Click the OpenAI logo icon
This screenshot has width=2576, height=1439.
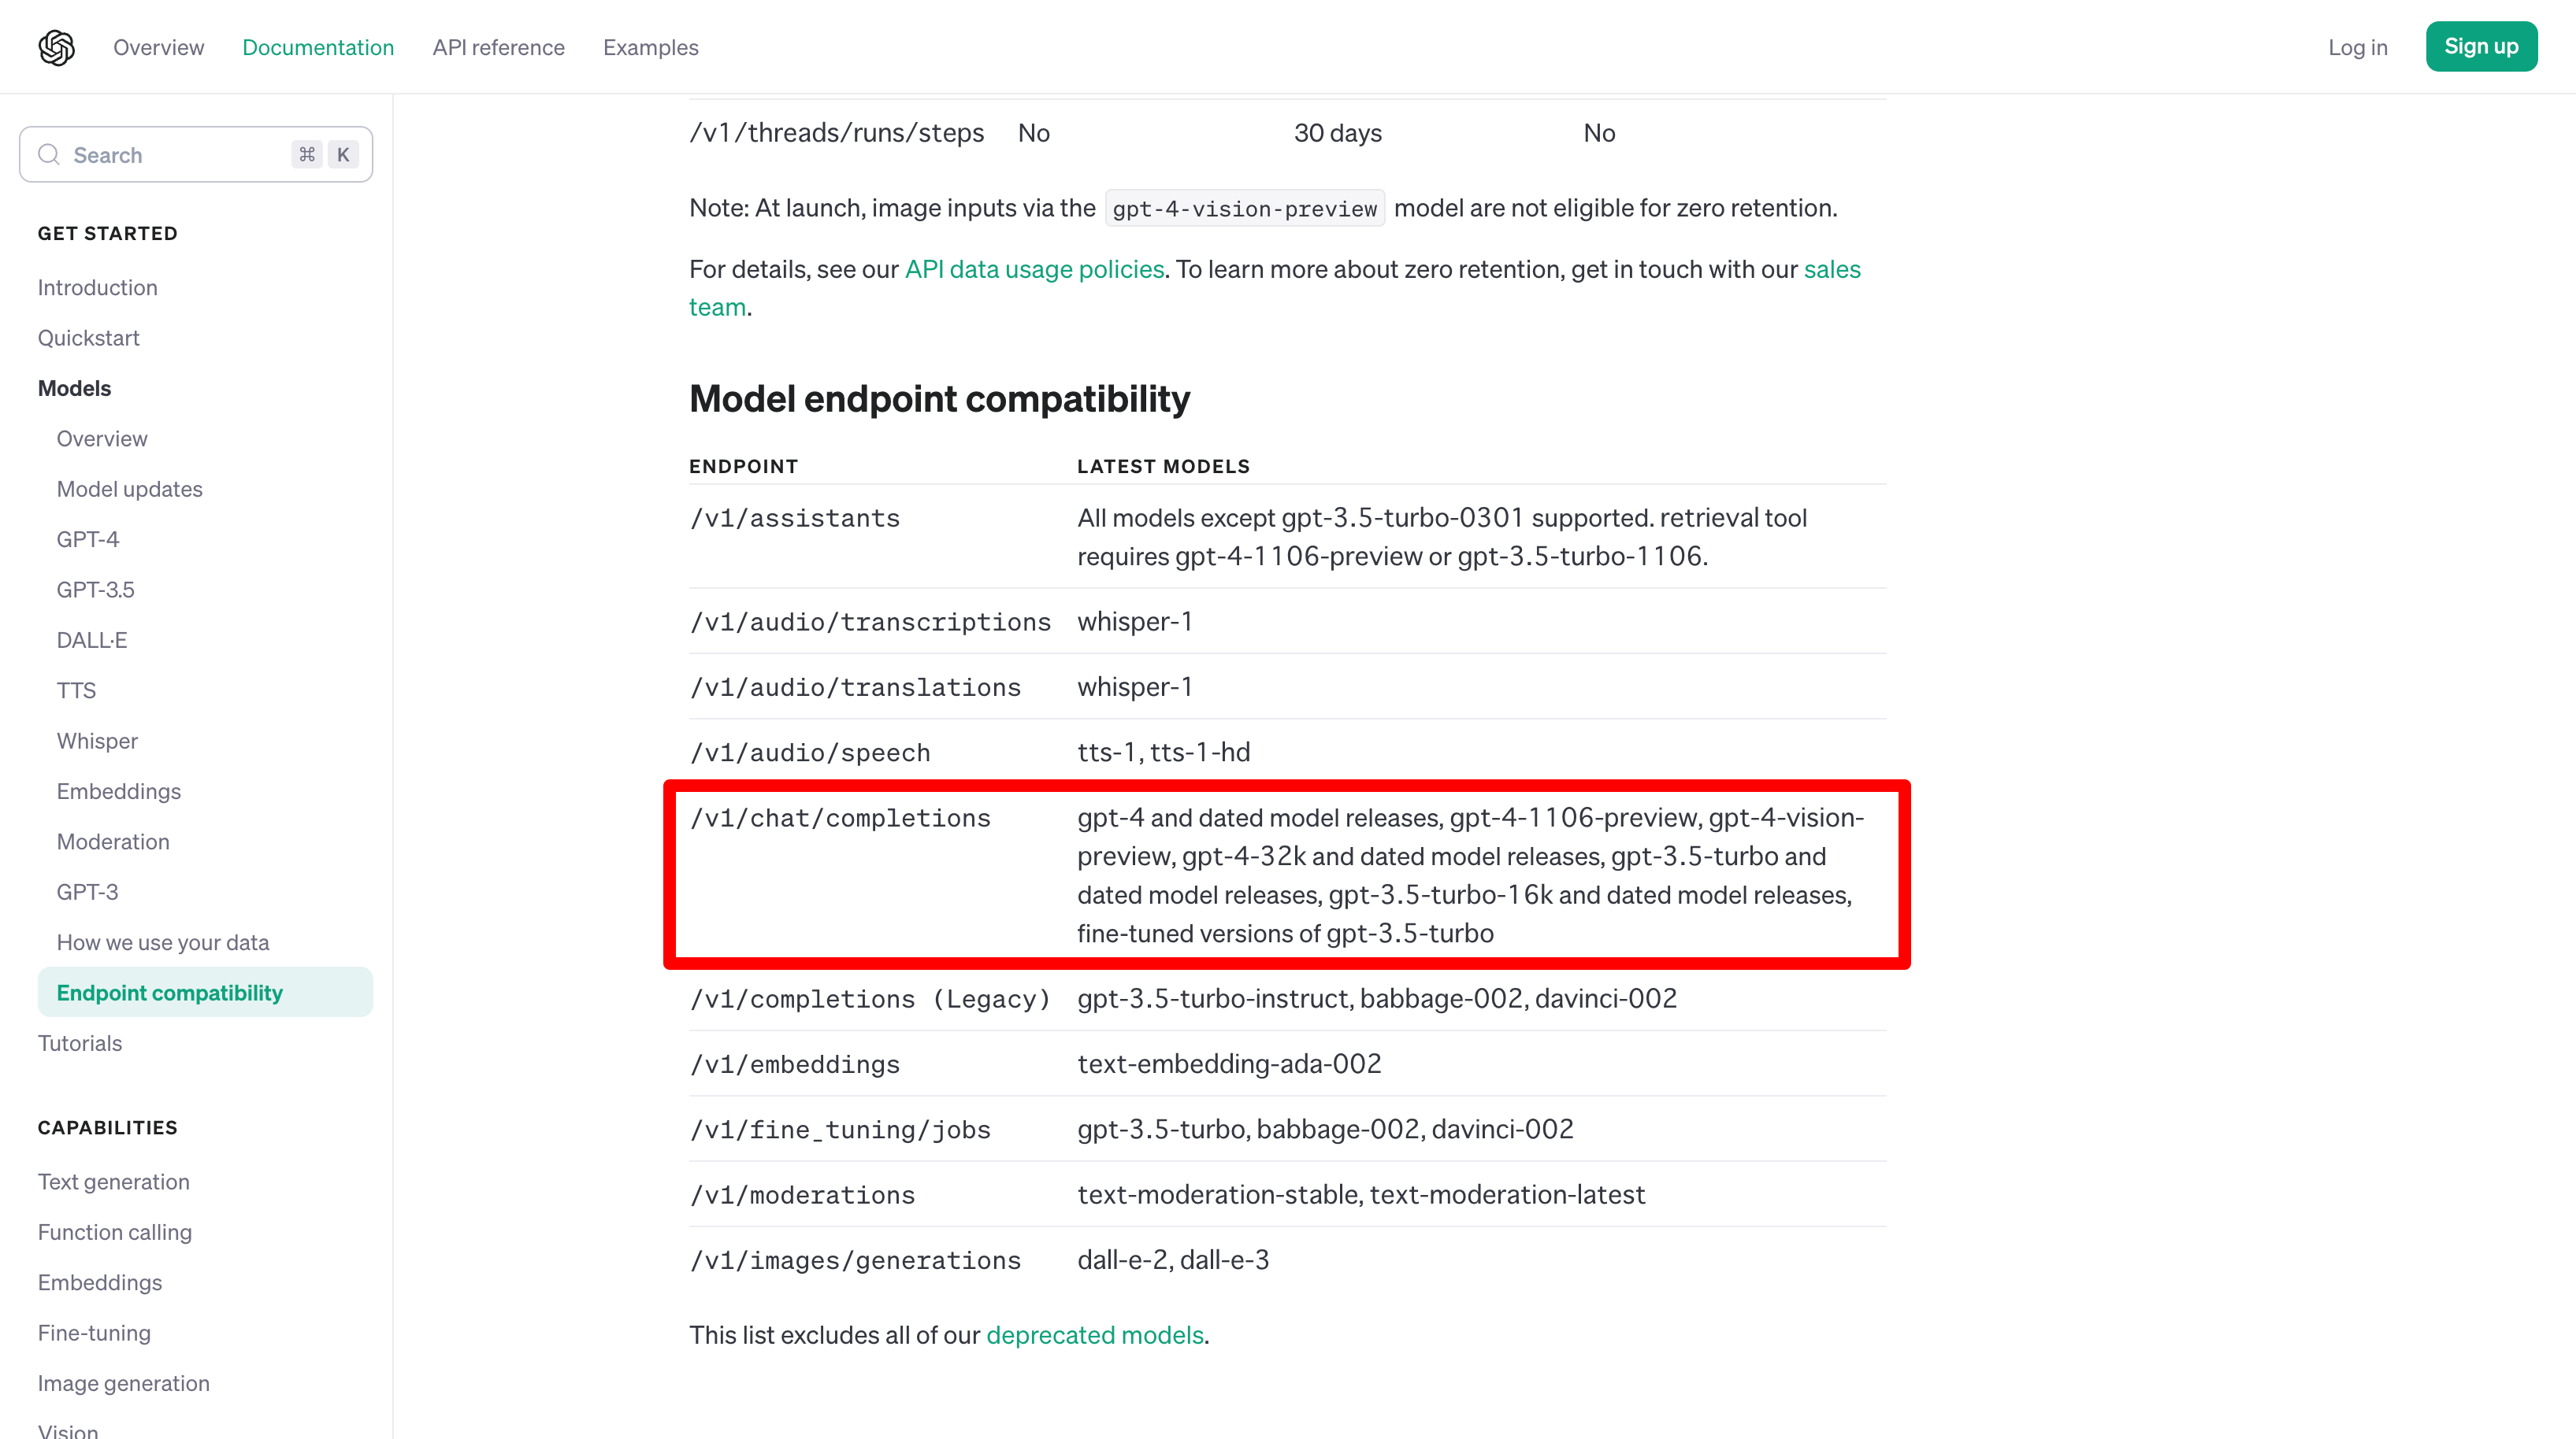pyautogui.click(x=57, y=47)
